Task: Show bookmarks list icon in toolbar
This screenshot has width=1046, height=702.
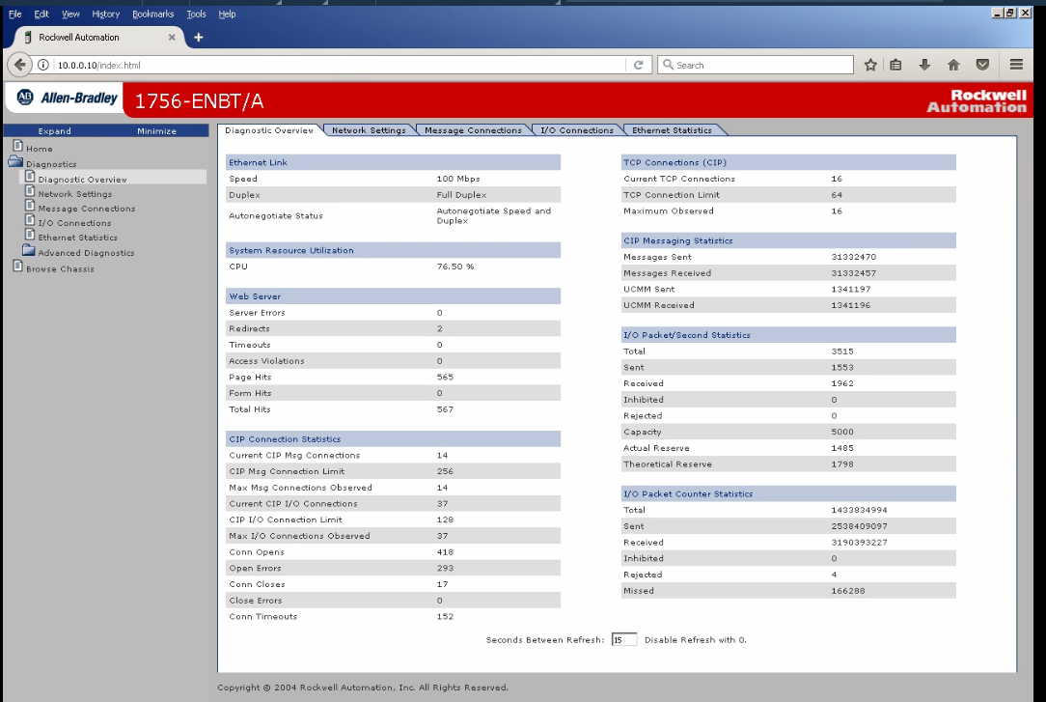Action: [x=895, y=65]
